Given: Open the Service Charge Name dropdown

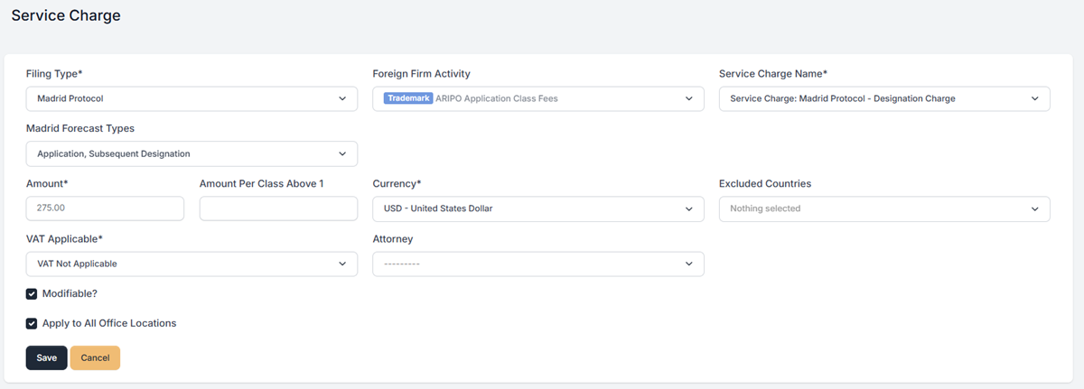Looking at the screenshot, I should [x=883, y=98].
